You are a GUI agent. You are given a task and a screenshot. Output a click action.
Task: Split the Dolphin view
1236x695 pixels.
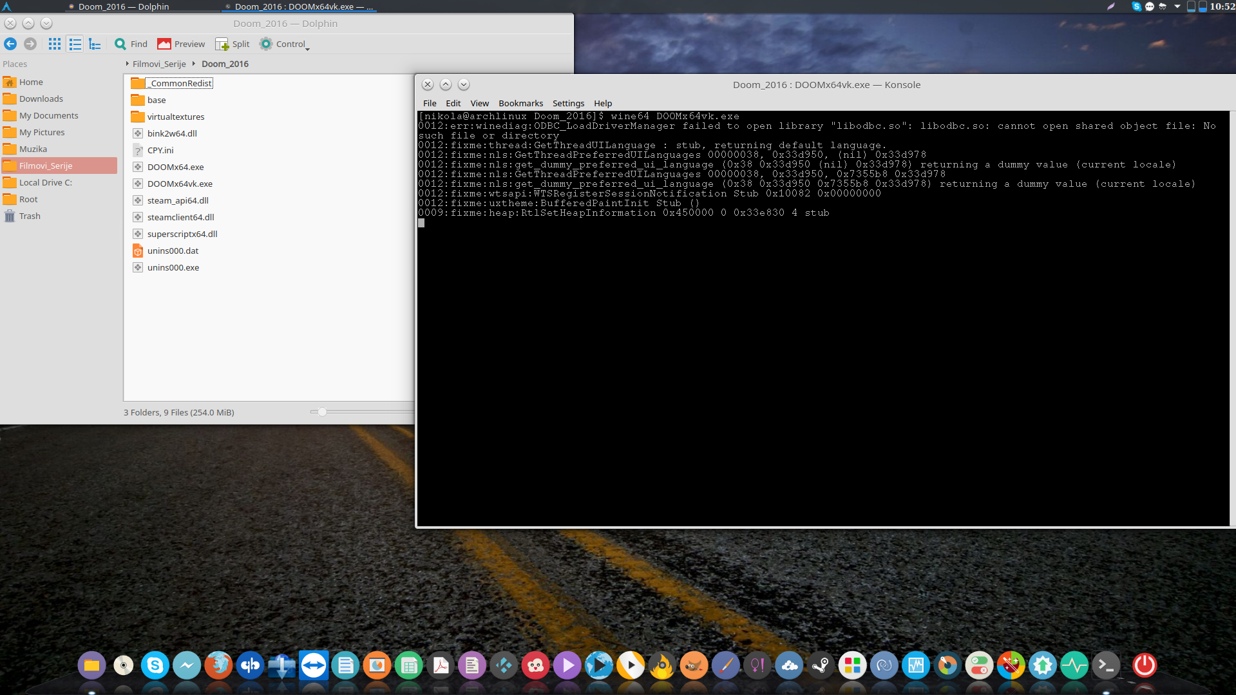tap(233, 44)
